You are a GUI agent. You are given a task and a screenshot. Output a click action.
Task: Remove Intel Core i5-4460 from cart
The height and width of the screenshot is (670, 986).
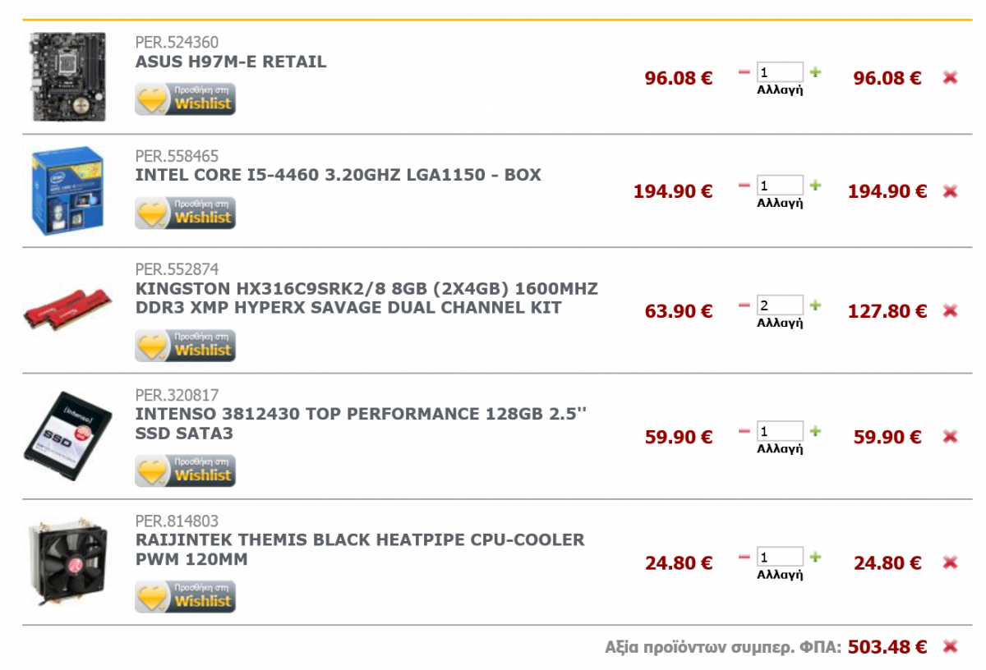950,191
